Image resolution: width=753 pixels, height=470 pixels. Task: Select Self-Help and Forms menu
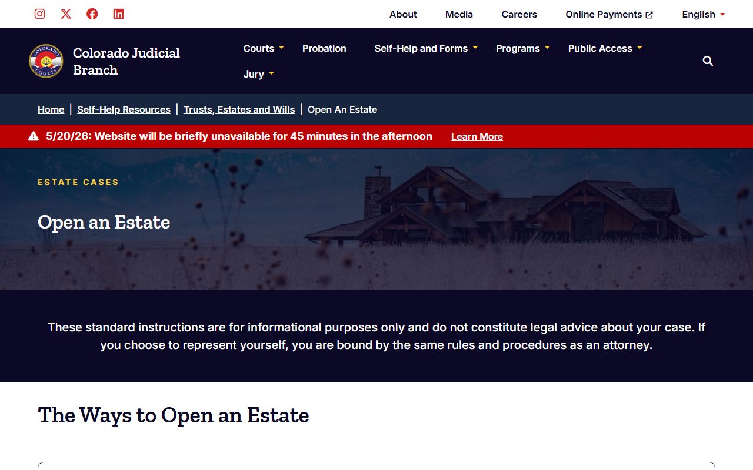click(x=421, y=48)
